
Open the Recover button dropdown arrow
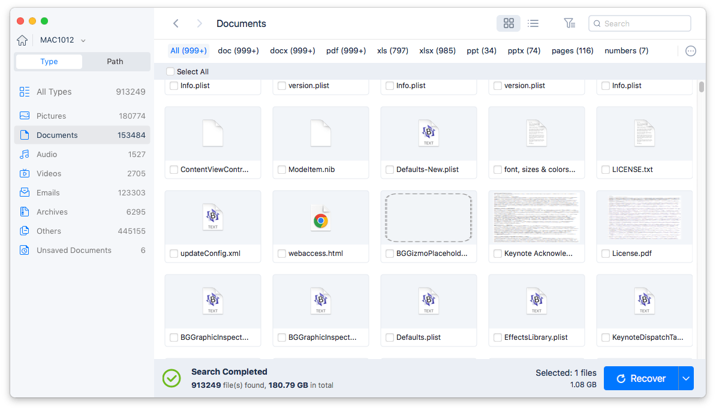click(x=685, y=378)
